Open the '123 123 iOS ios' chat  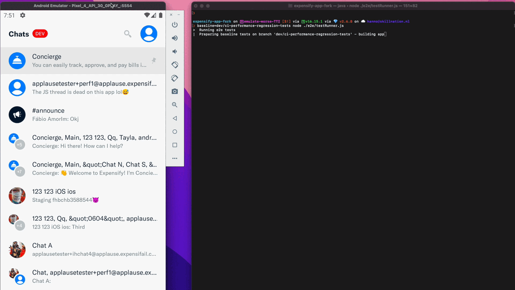(x=83, y=196)
